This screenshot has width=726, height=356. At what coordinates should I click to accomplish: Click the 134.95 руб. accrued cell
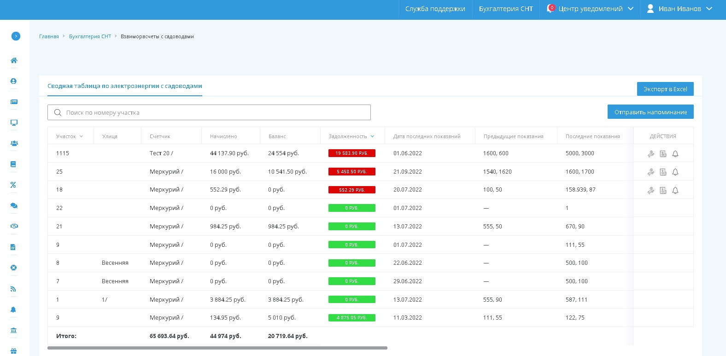(x=225, y=318)
